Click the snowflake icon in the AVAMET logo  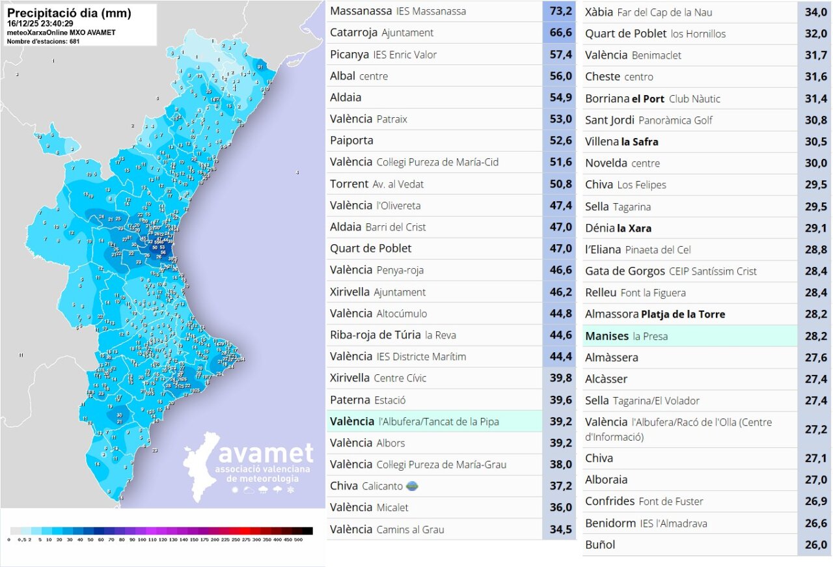pos(291,489)
